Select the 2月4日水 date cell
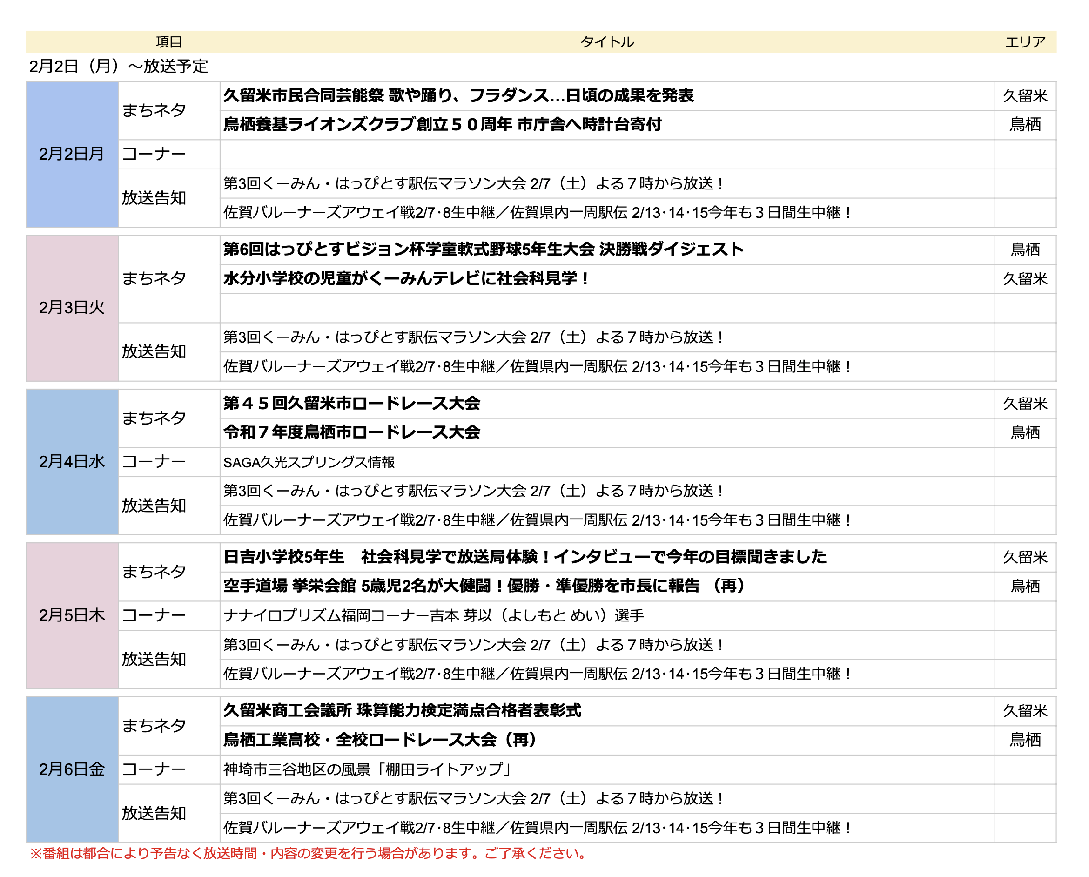 72,462
